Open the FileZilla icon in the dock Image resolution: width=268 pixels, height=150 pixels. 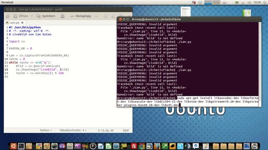134,146
